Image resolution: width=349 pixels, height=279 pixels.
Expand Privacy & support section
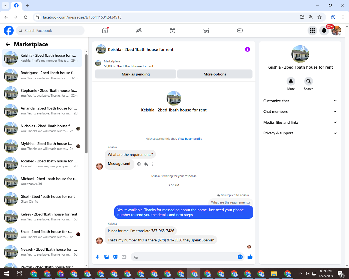300,133
